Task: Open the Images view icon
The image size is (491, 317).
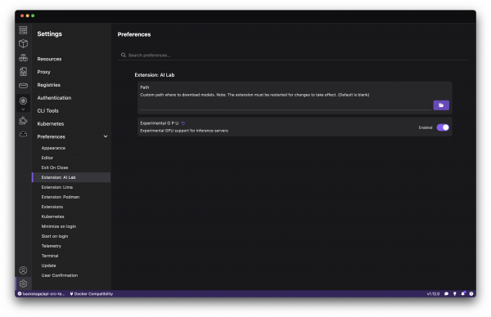Action: (x=23, y=72)
